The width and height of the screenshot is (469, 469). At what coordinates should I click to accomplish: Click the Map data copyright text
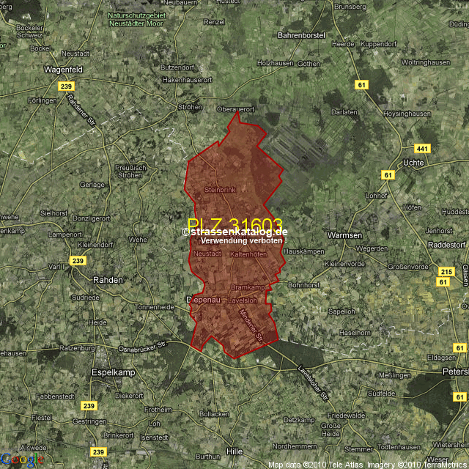pos(367,465)
